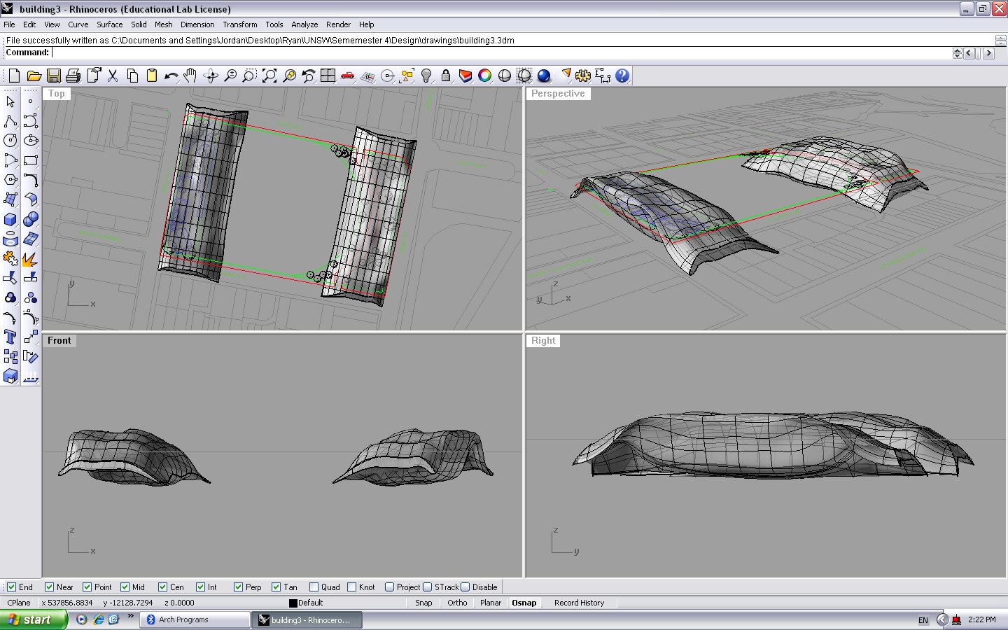Select the Box solid tool in left toolbar
The width and height of the screenshot is (1008, 630).
(x=10, y=219)
